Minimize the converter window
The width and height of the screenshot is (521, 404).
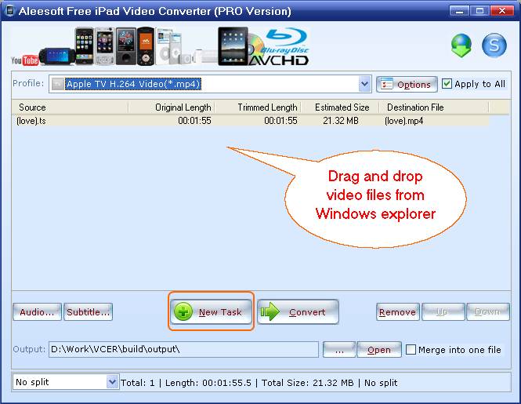pyautogui.click(x=460, y=11)
